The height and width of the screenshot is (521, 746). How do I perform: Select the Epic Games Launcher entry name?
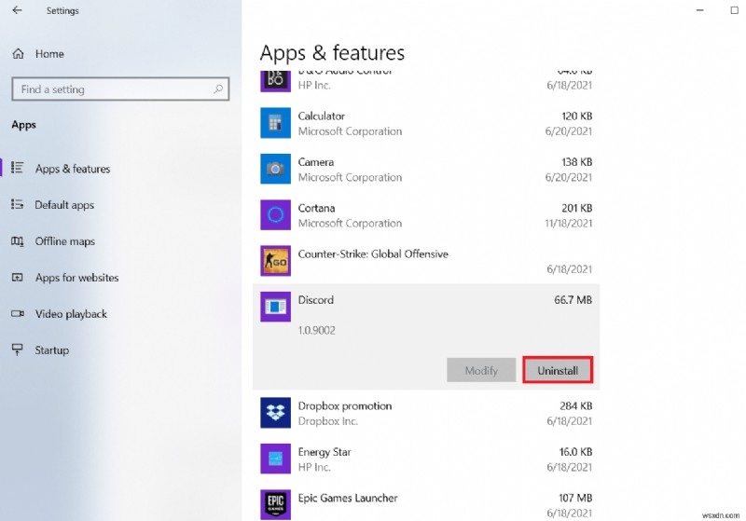click(348, 499)
